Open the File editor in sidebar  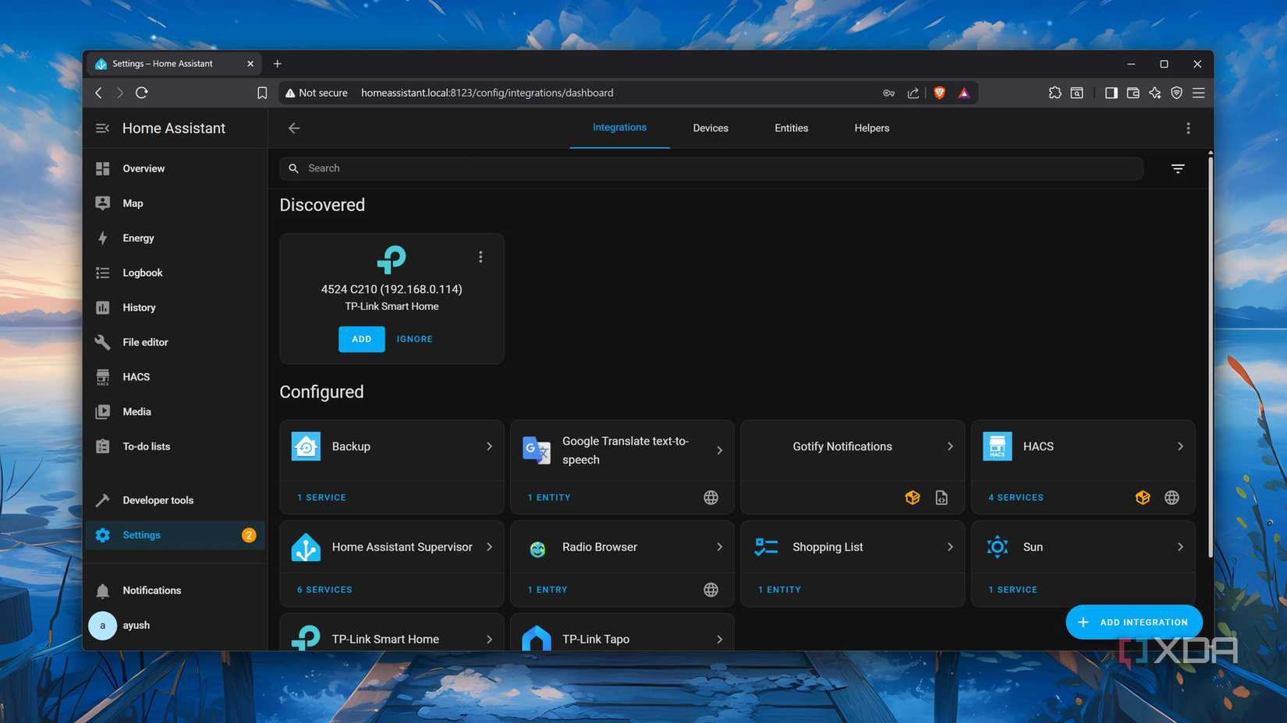tap(145, 342)
